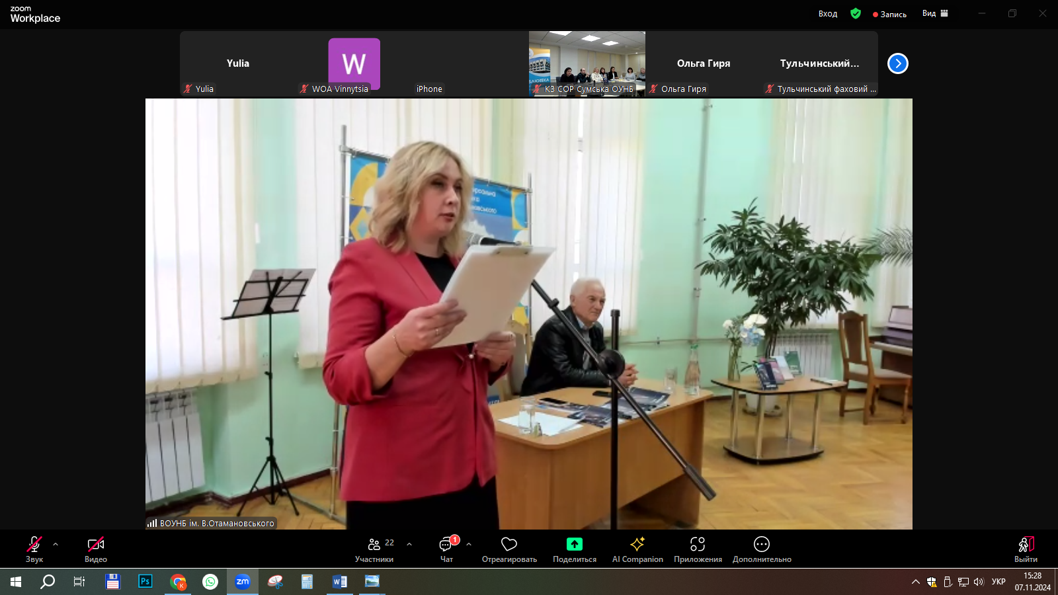The image size is (1058, 595).
Task: Open the Дополнительно more options menu
Action: [762, 549]
